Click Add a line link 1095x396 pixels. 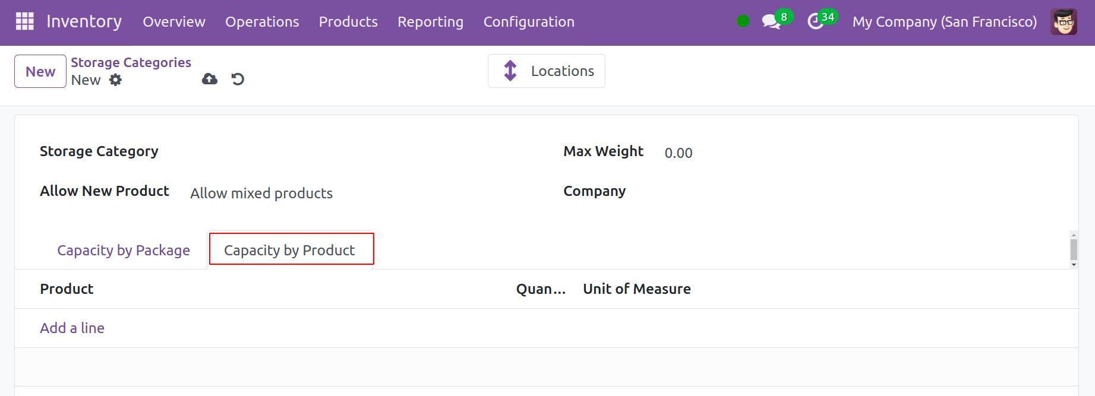pos(72,328)
